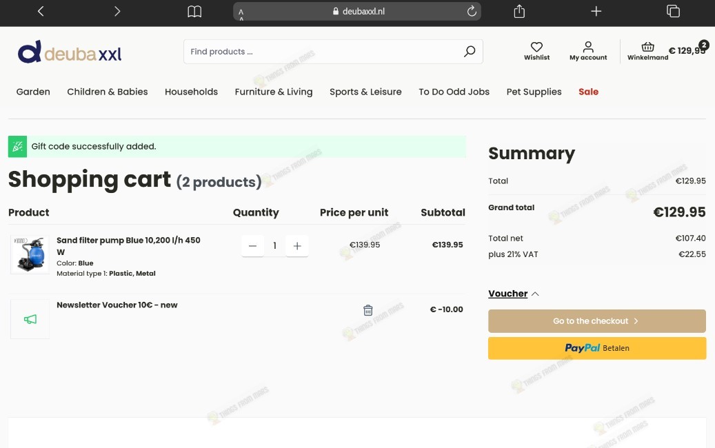Go back with browser back arrow
The height and width of the screenshot is (448, 715).
[x=41, y=11]
